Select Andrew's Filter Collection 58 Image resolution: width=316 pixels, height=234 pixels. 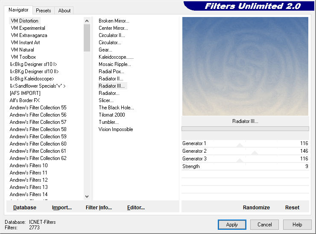pos(38,129)
